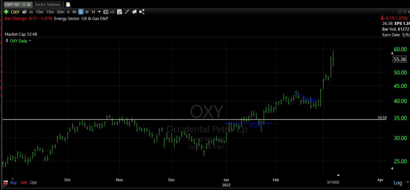The image size is (410, 190).
Task: Click the scale arrow beside the 60.00 label
Action: point(392,53)
